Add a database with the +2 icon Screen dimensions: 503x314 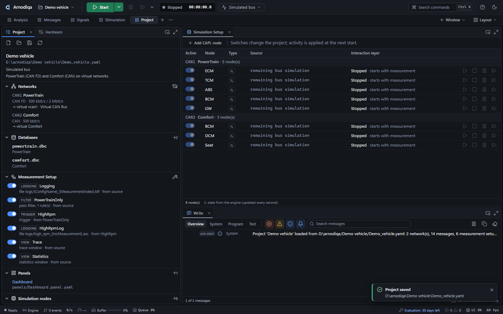point(175,137)
